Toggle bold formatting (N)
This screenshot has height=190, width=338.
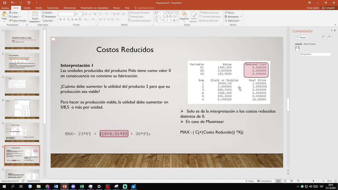pos(60,19)
